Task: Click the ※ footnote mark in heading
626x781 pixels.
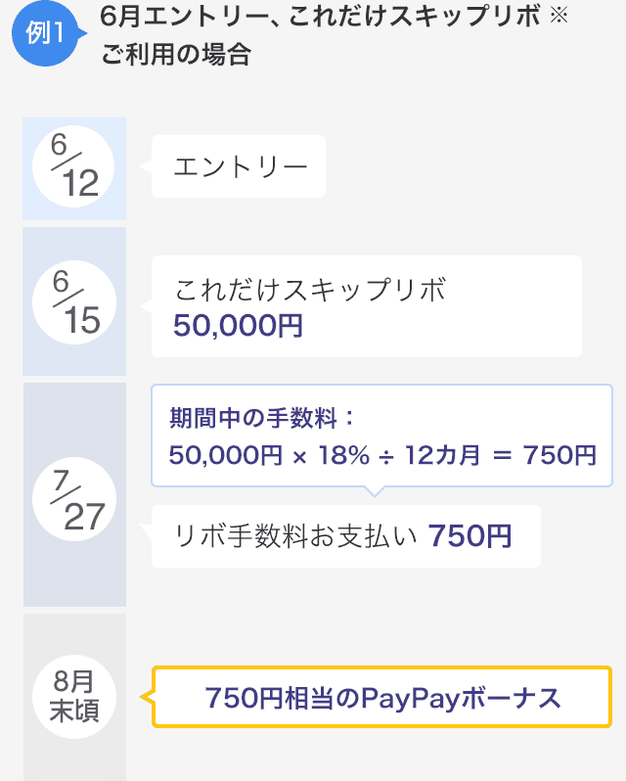Action: point(559,15)
